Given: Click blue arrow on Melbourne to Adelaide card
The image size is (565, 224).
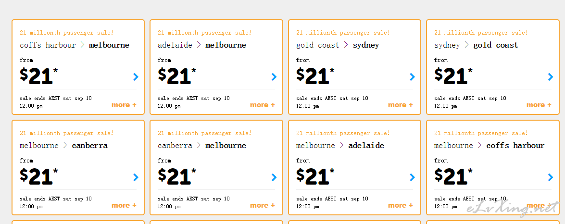Looking at the screenshot, I should [412, 177].
